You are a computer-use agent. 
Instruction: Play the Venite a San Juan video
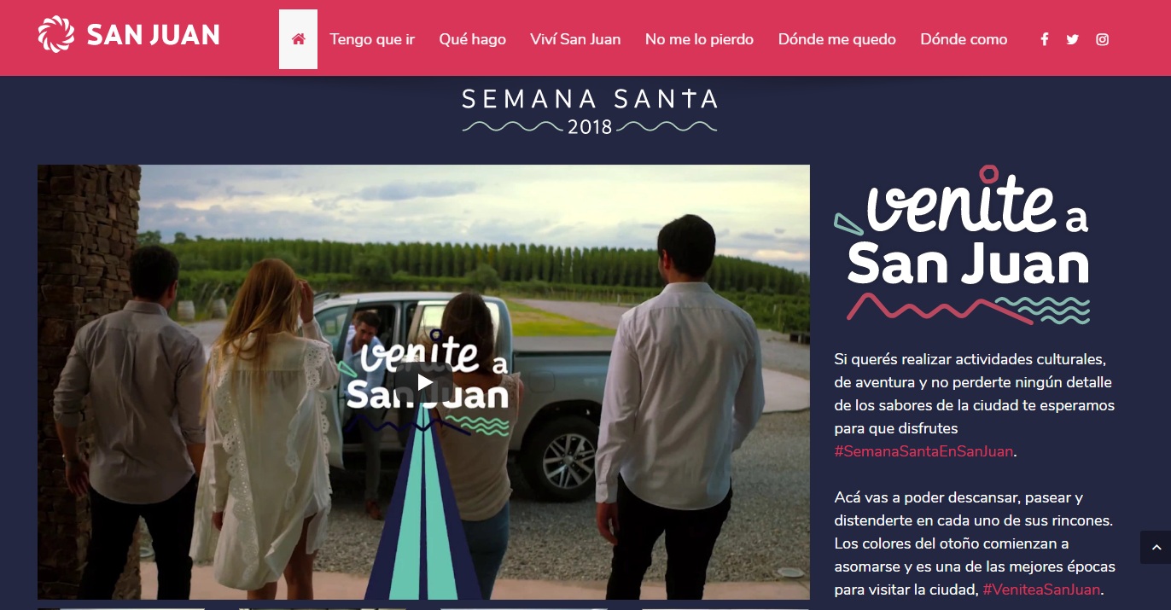pos(424,382)
